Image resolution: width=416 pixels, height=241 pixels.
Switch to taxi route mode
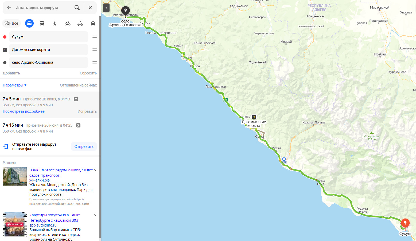tap(93, 23)
